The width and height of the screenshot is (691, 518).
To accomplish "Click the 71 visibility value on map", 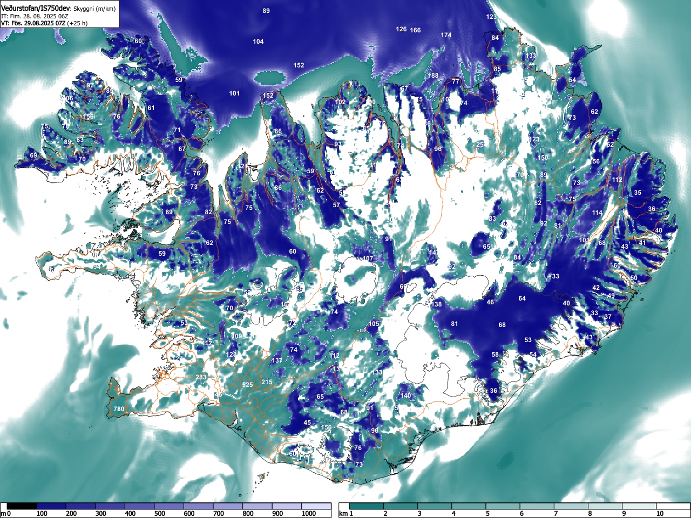I will coord(177,130).
